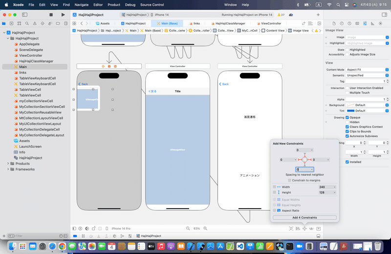Screen dimensions: 391x254
Task: Enable the Highlighted state checkbox
Action: 347,50
